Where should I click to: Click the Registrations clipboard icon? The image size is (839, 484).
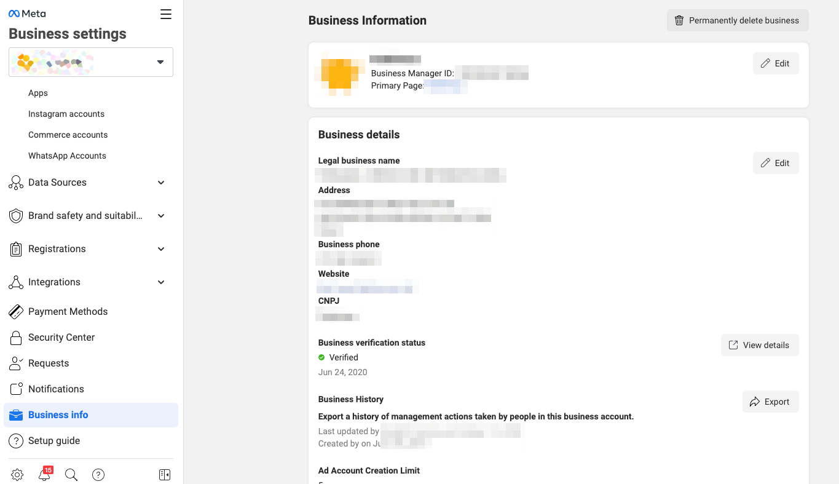(x=16, y=249)
